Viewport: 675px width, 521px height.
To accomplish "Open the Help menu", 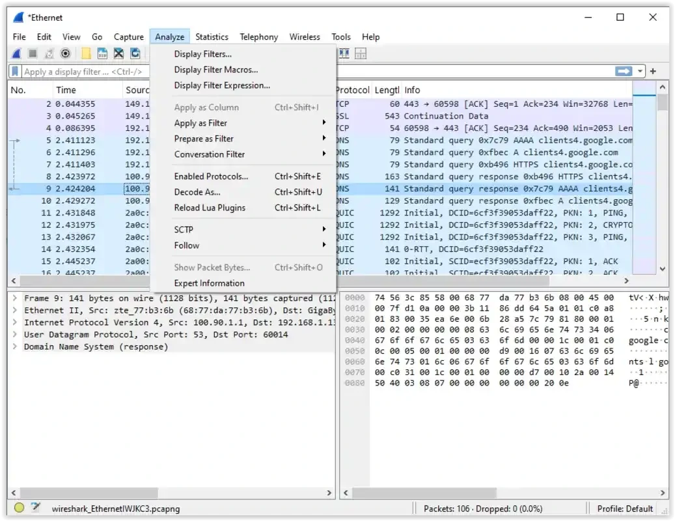I will (x=370, y=37).
